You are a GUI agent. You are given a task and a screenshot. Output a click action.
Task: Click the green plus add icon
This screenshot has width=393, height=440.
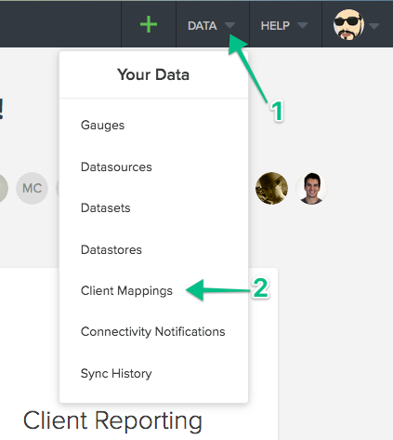tap(149, 24)
